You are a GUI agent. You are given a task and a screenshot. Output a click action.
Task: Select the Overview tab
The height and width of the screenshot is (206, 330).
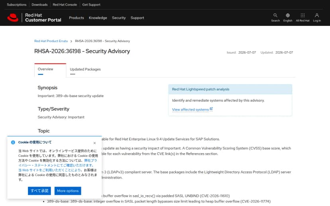(50, 70)
